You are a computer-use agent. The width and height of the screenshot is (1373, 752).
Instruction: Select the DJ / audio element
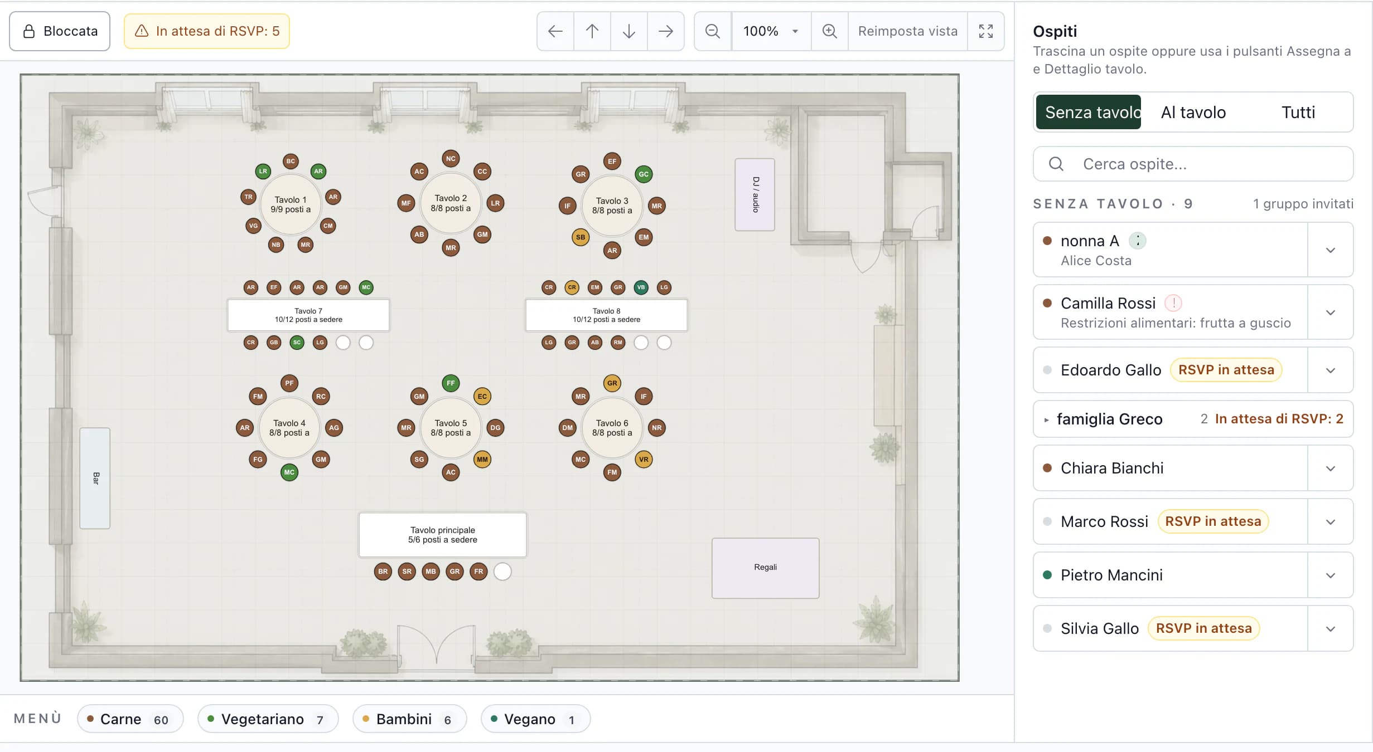pos(755,194)
